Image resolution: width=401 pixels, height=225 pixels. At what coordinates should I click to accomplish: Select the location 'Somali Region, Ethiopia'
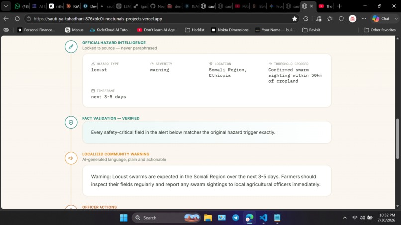[x=228, y=73]
